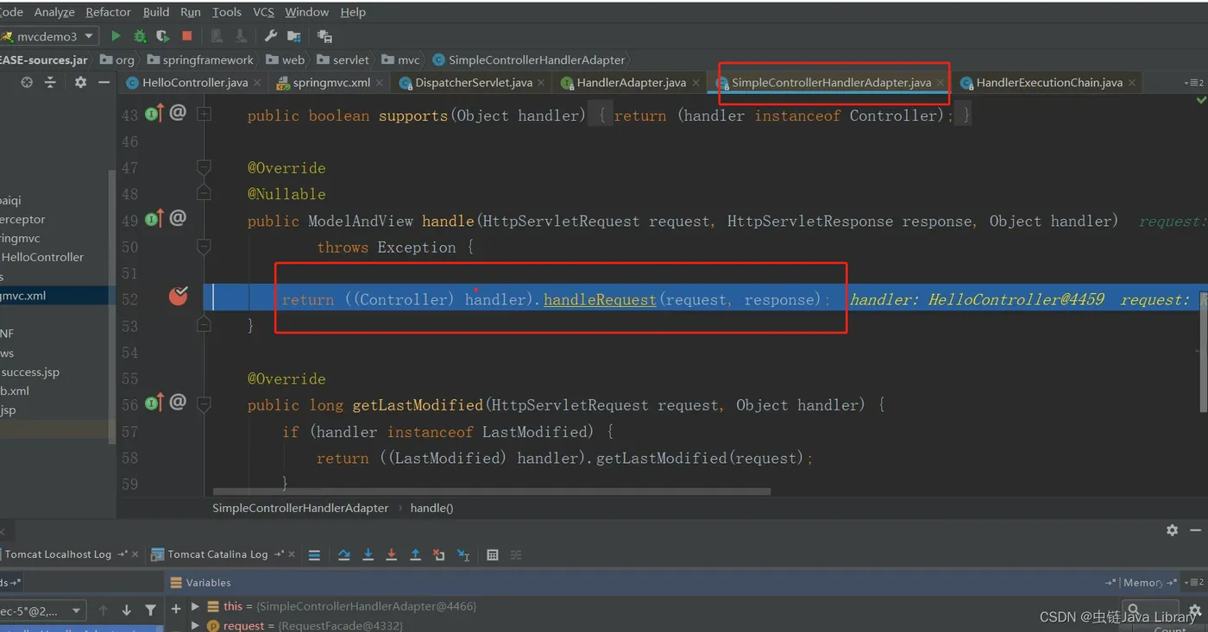Run mvcdemo3 with the green play icon
This screenshot has height=632, width=1208.
[116, 36]
